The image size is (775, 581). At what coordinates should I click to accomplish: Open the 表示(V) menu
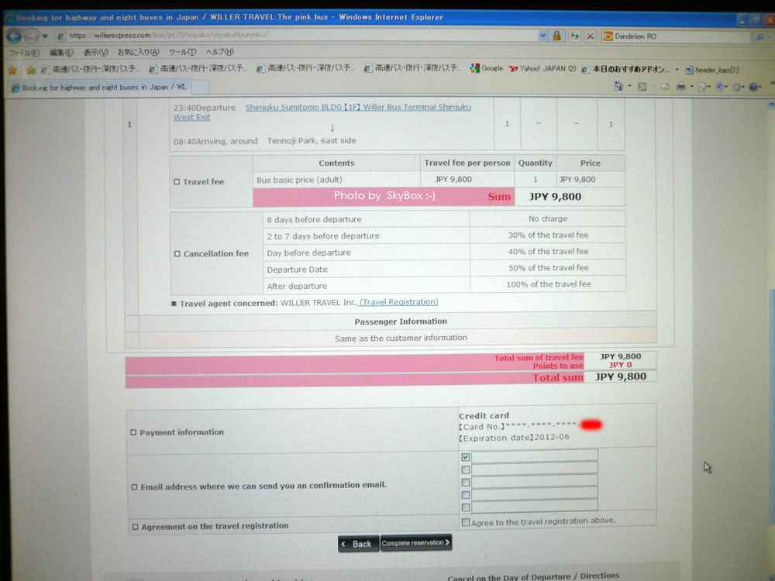95,52
